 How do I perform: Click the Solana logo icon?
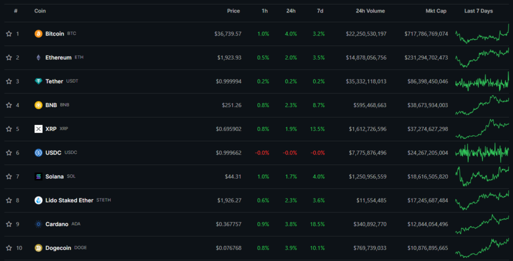(x=38, y=176)
